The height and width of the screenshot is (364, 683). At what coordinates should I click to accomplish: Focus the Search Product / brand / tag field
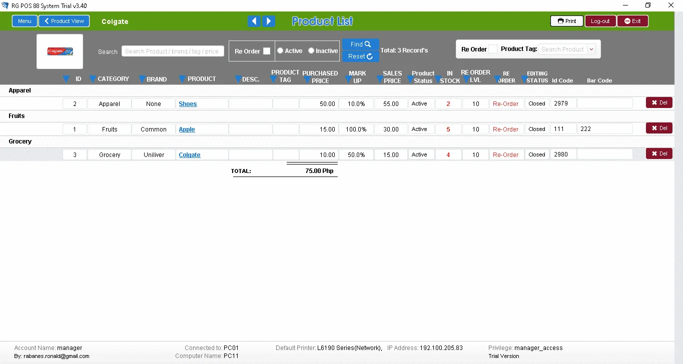coord(173,51)
